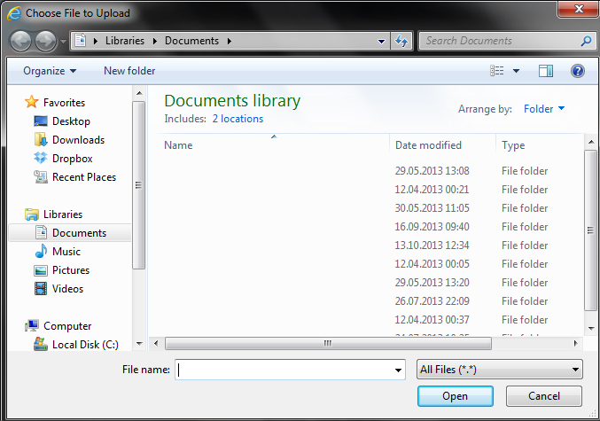This screenshot has width=600, height=421.
Task: Open the Music library
Action: tap(66, 252)
